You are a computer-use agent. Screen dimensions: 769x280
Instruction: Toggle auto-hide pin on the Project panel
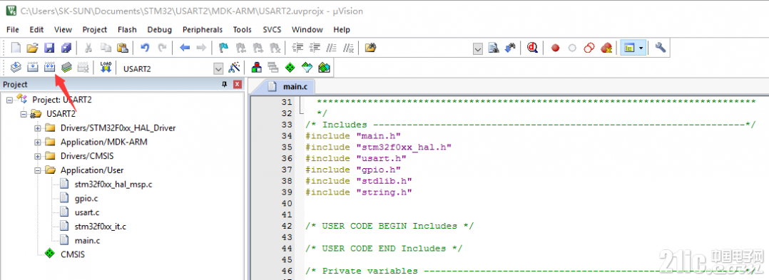click(x=225, y=84)
